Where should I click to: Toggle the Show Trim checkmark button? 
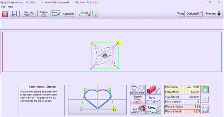pos(56,14)
